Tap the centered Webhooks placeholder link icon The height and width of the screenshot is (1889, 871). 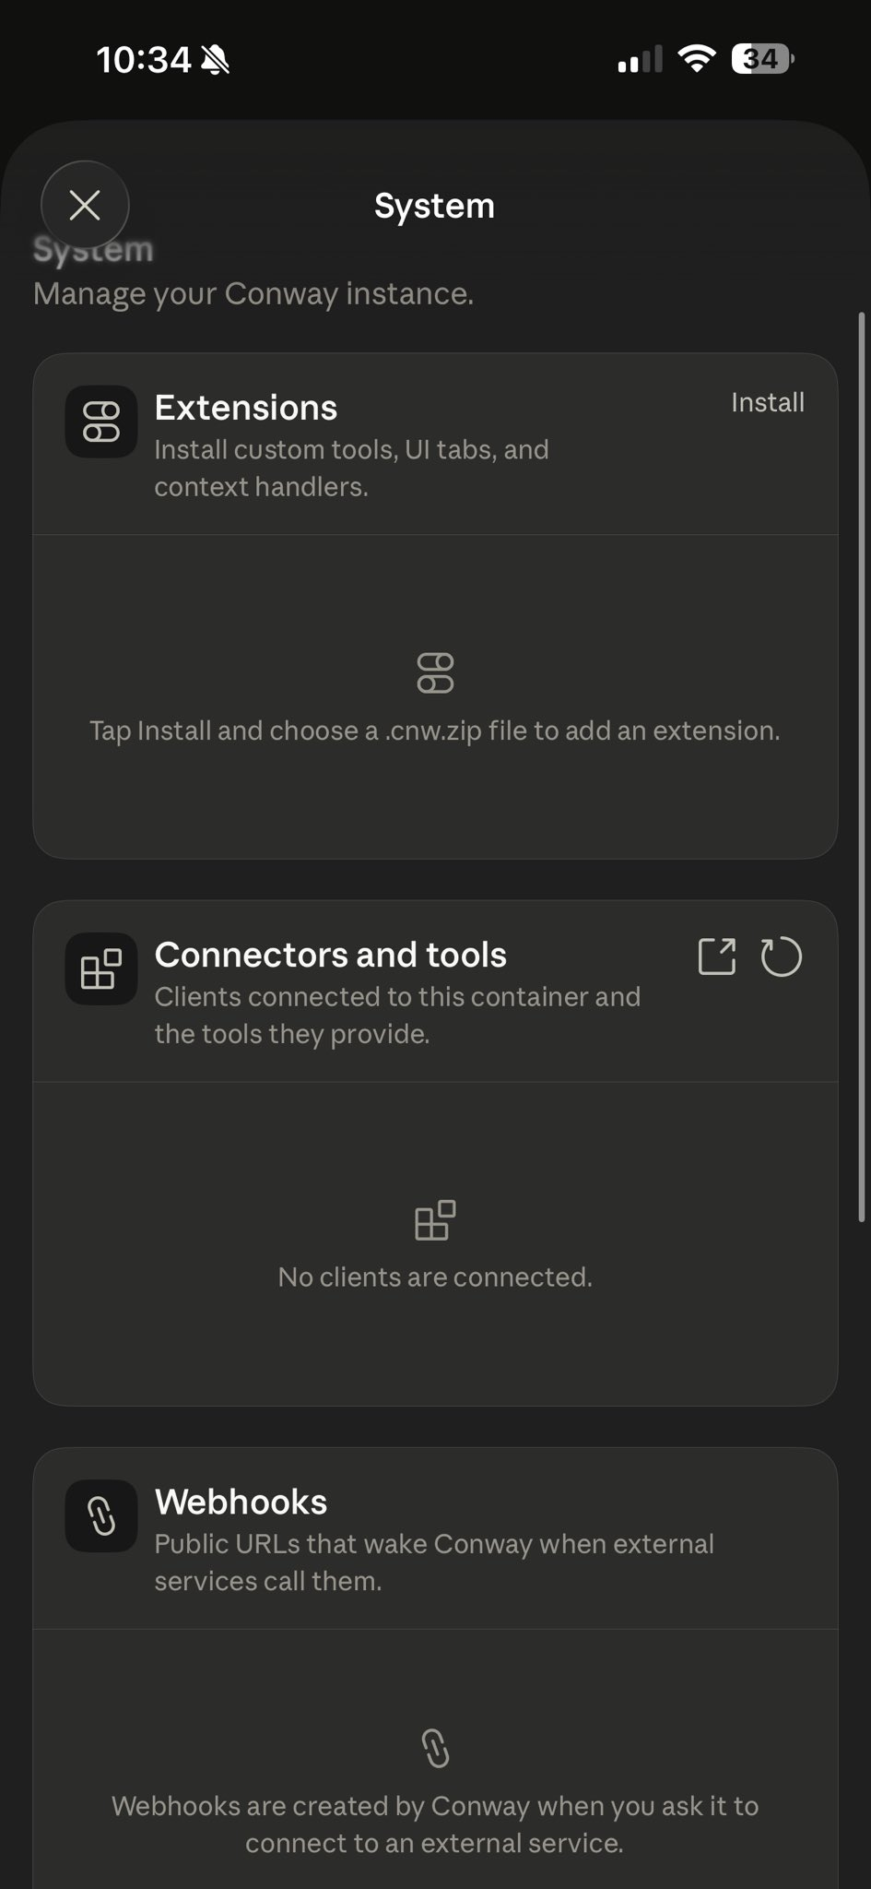[435, 1748]
